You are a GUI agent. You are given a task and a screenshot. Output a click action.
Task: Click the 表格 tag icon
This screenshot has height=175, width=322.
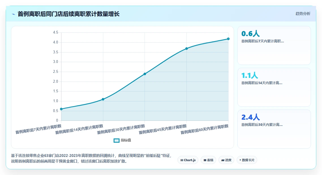coord(205,160)
